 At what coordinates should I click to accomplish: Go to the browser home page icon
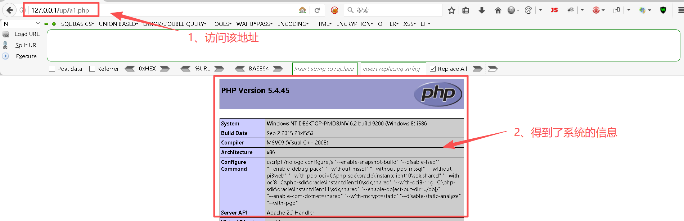498,10
